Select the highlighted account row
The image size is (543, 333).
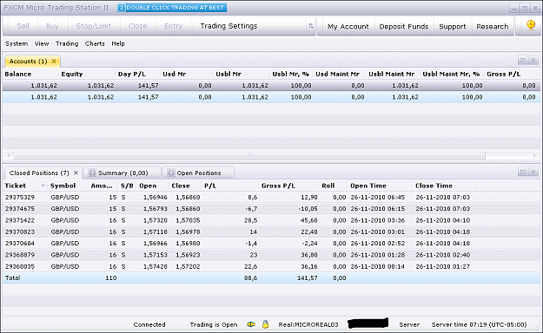[271, 97]
